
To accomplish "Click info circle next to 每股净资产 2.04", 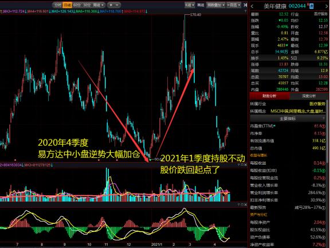I will coord(324,222).
